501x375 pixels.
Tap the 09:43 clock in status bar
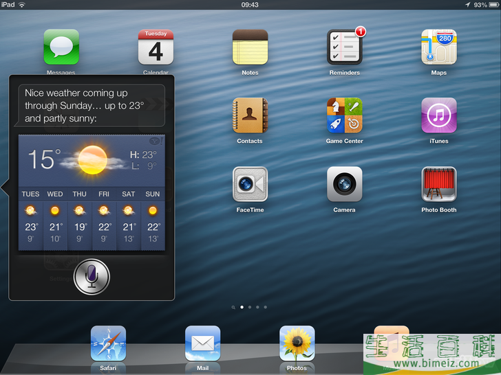click(x=250, y=5)
